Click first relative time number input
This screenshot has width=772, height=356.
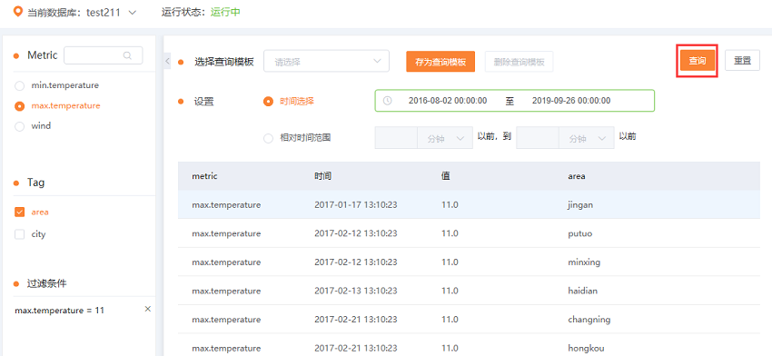point(396,138)
